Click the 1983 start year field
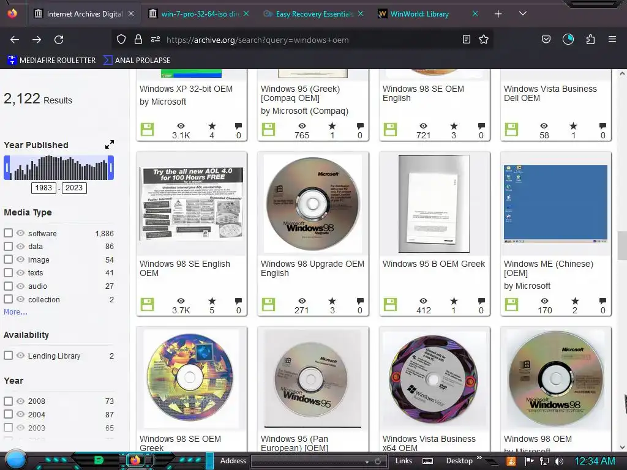Screen dimensions: 627x470 click(43, 187)
